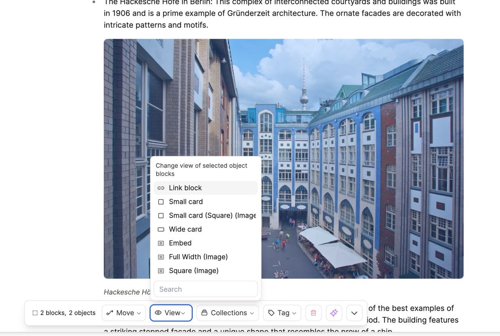
Task: Open the Tag dropdown chevron
Action: 294,313
